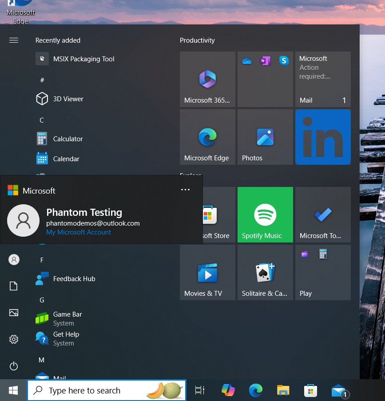Screen dimensions: 385x401
Task: Open the Solitaire & Casual Games tile
Action: pyautogui.click(x=265, y=272)
